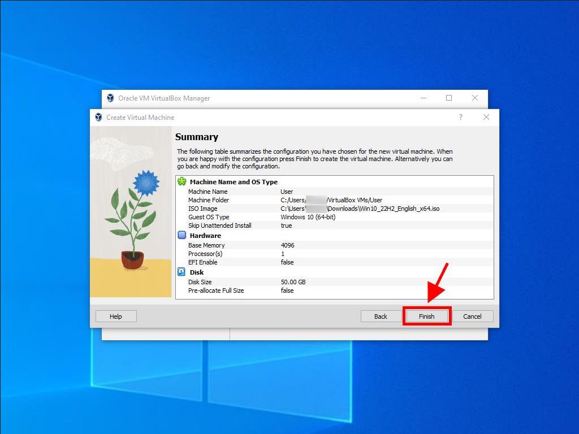Click the green clover Machine Name section icon
This screenshot has height=434, width=579.
pyautogui.click(x=182, y=182)
